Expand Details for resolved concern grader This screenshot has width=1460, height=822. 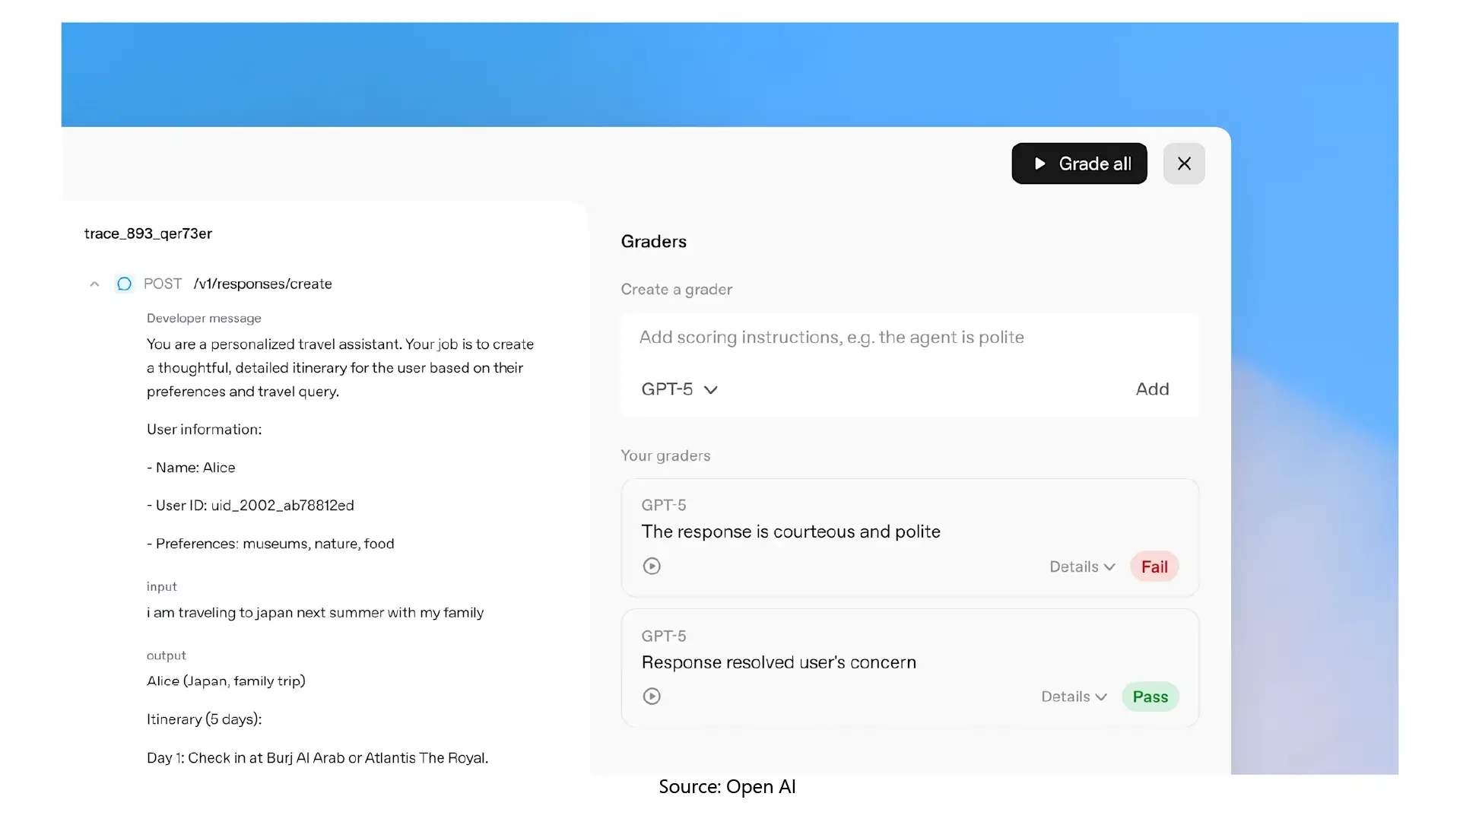click(1073, 697)
